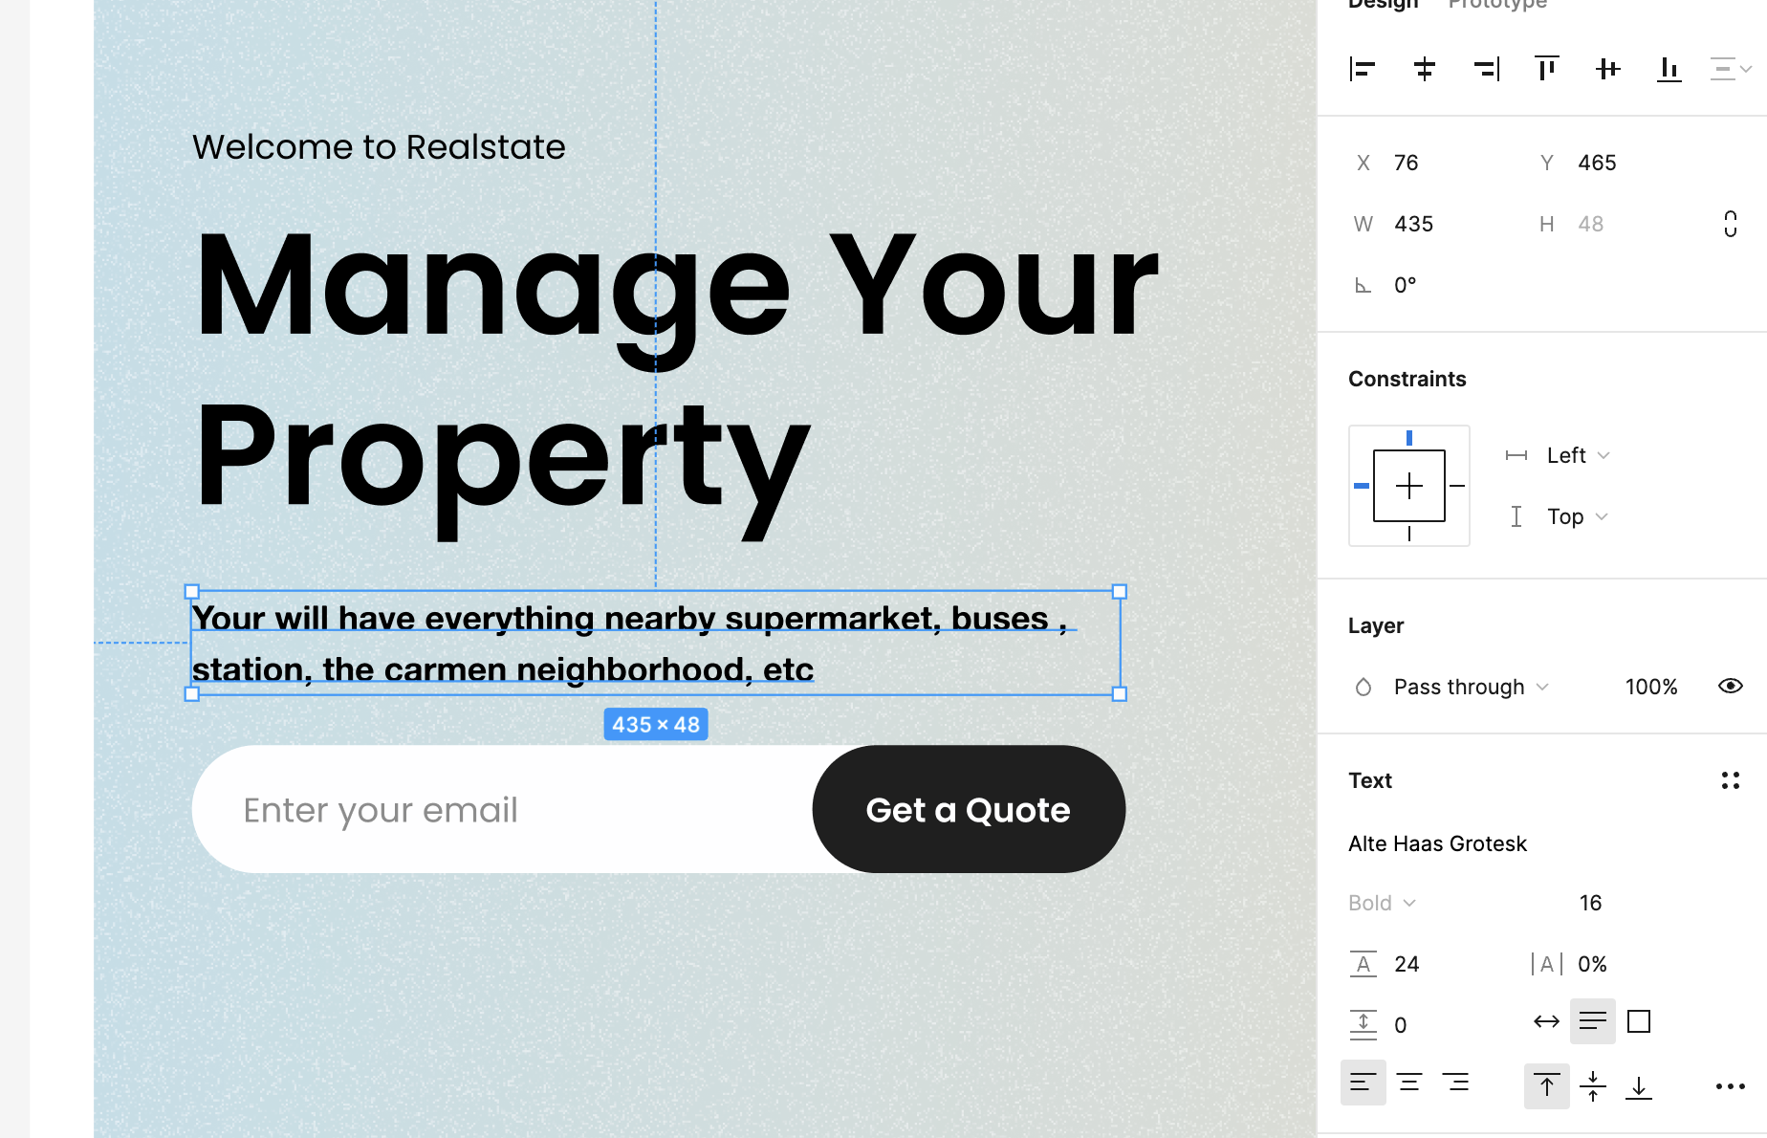Click the Get a Quote button

(x=968, y=810)
